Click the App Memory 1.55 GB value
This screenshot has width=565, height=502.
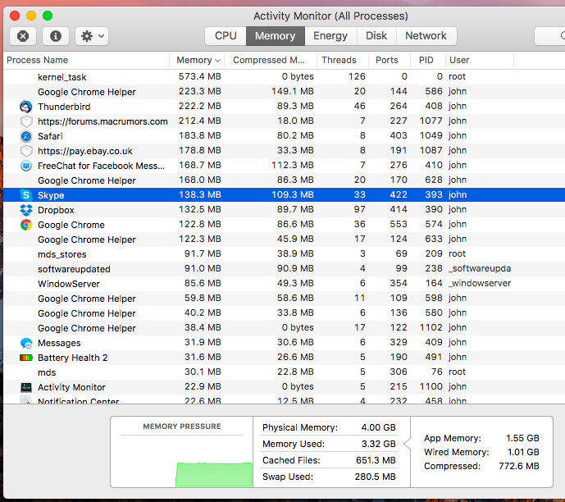[522, 438]
